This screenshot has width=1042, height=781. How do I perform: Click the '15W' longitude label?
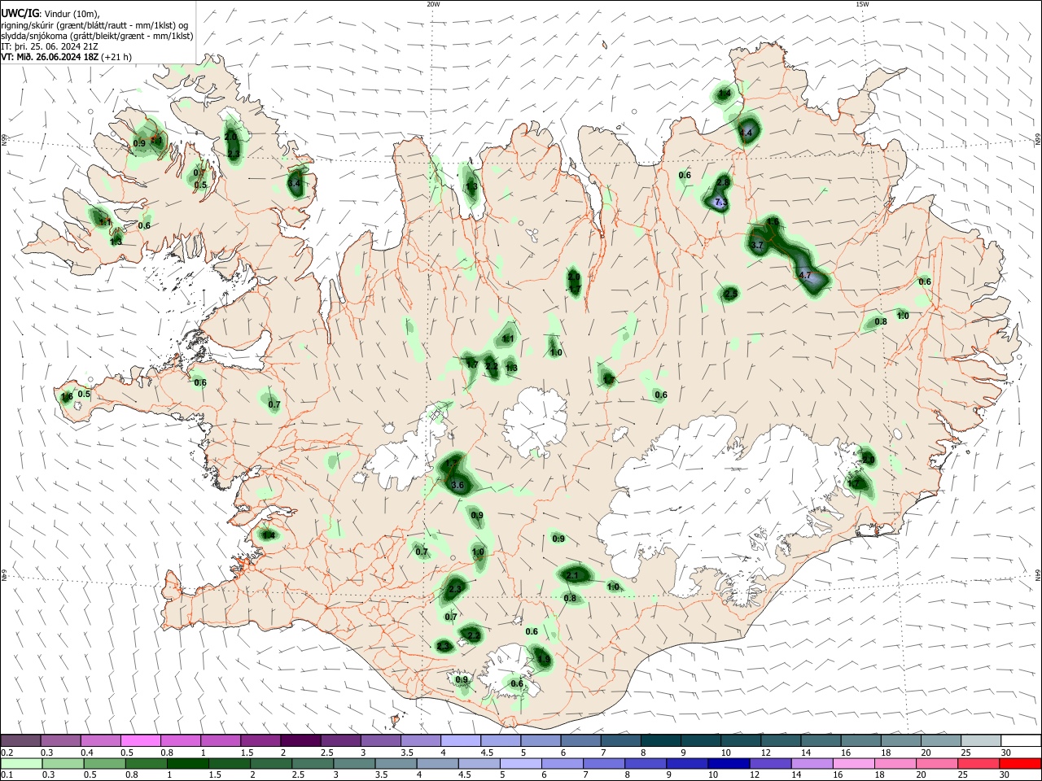pyautogui.click(x=862, y=4)
